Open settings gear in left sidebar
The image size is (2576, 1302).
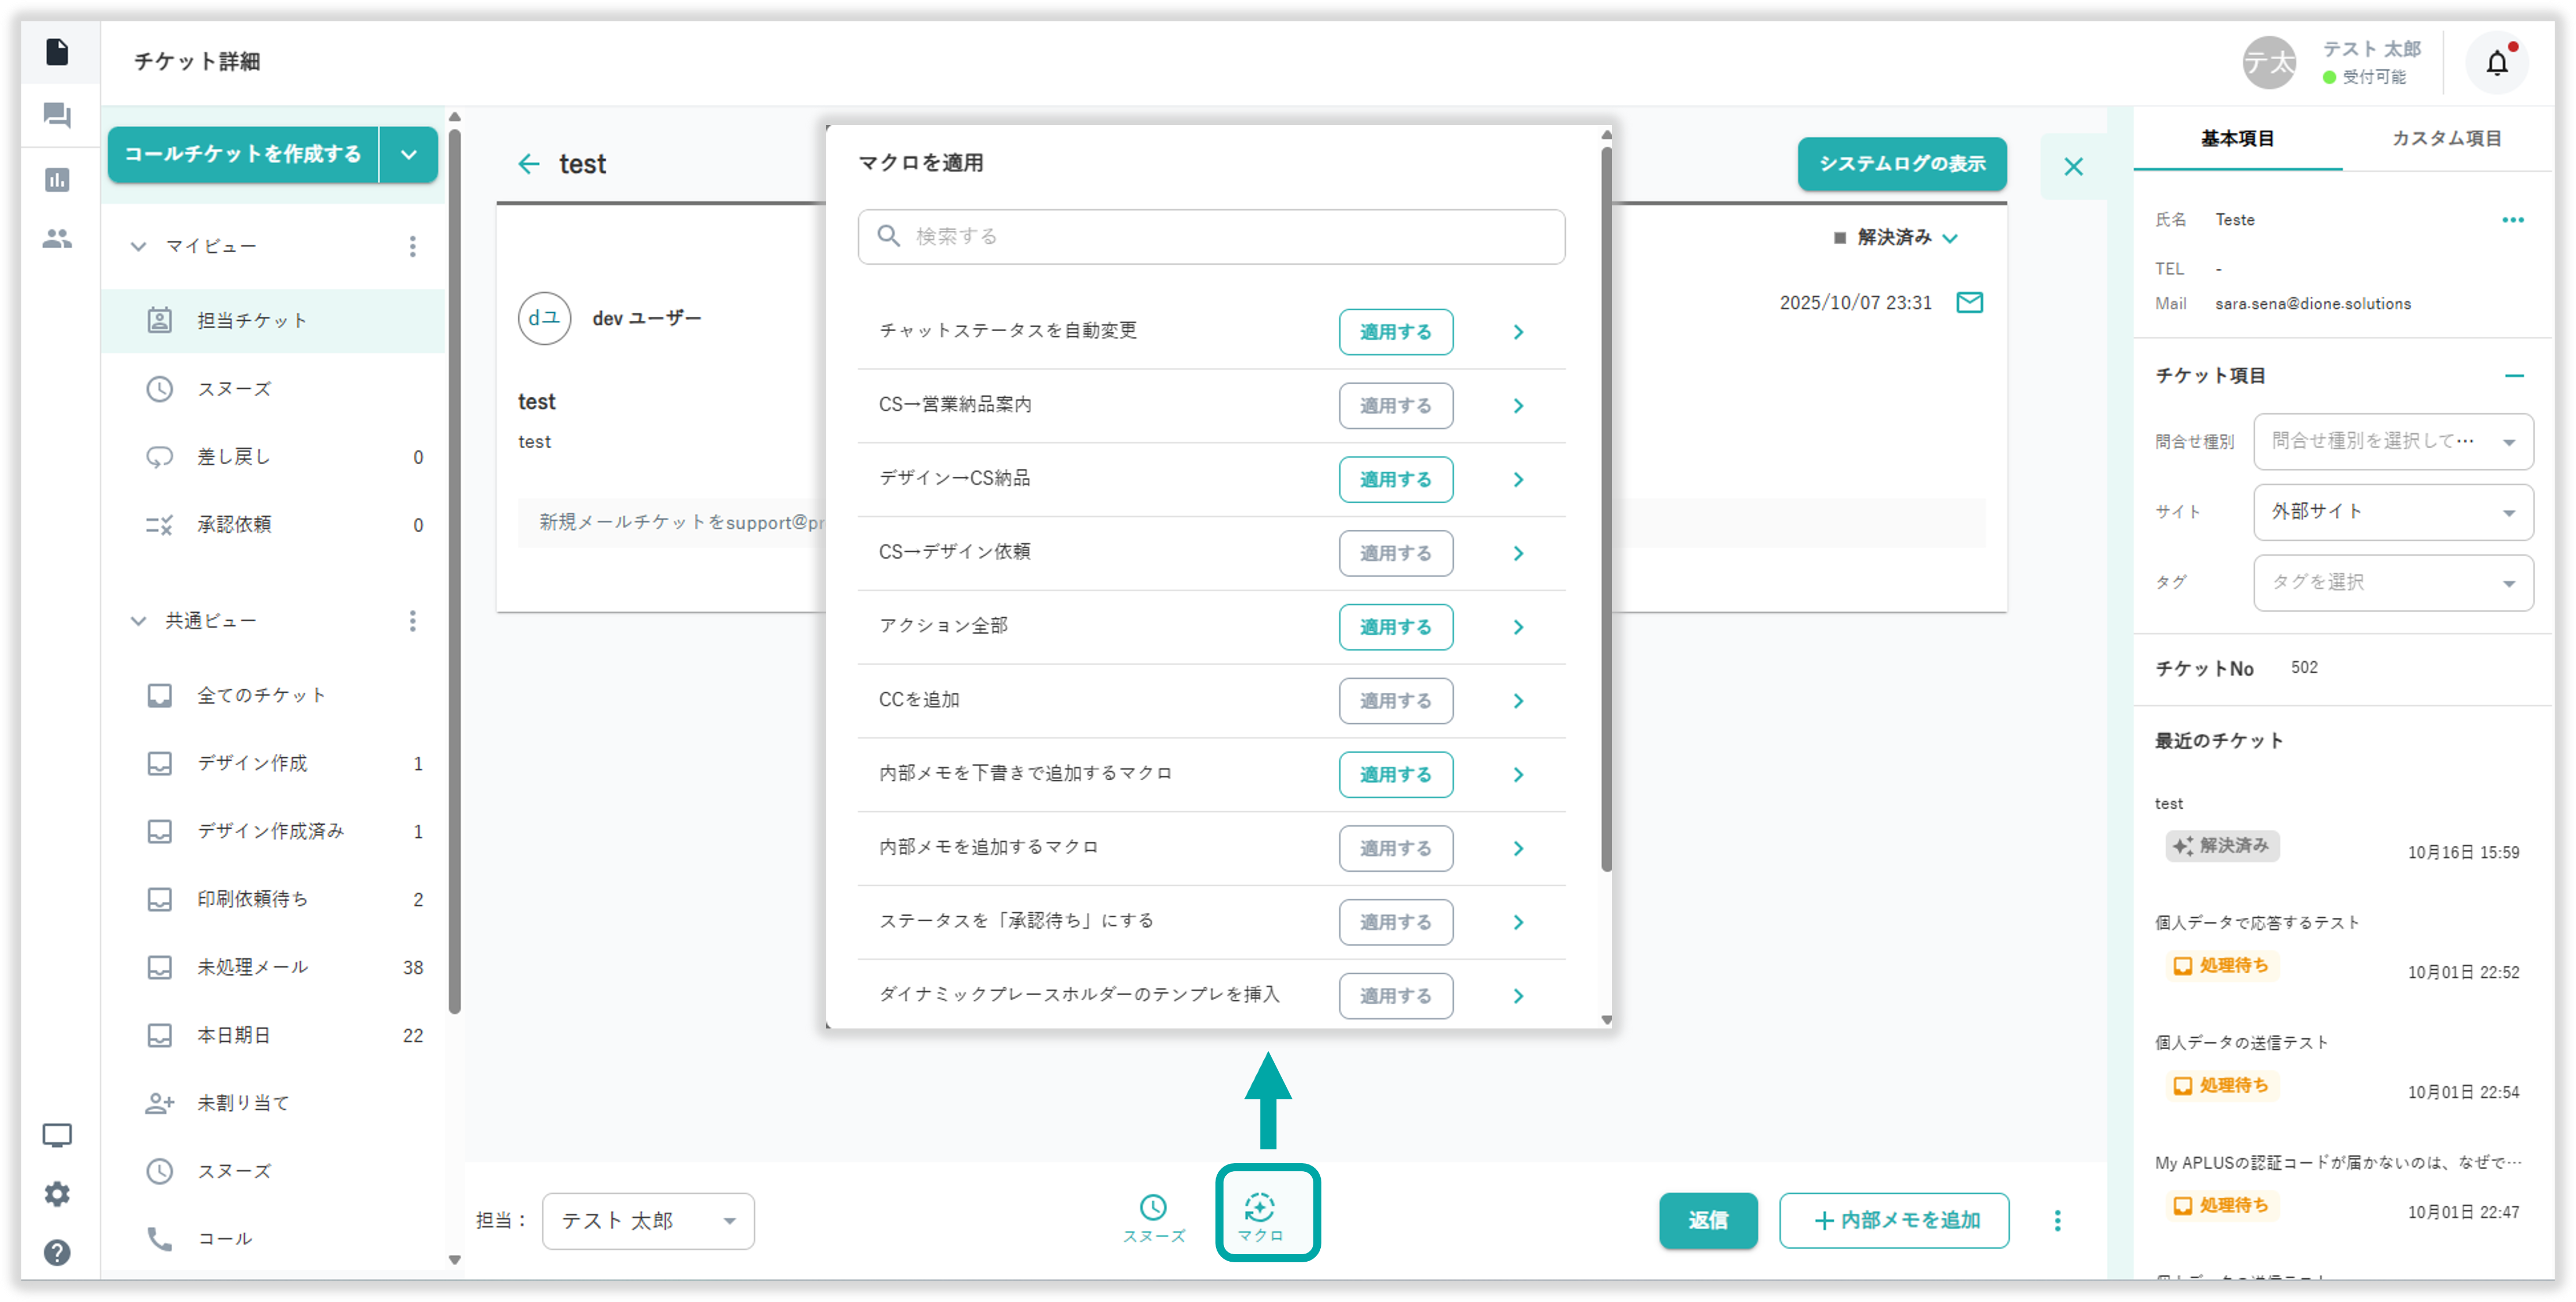57,1194
